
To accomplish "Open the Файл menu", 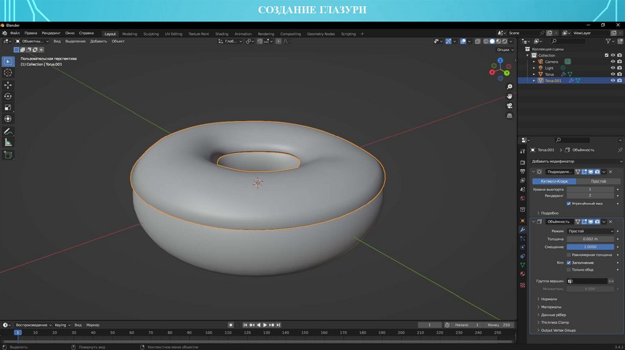I will pos(15,33).
